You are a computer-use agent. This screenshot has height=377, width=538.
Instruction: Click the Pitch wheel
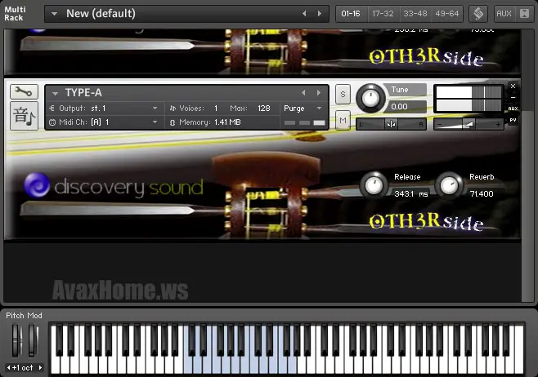point(16,340)
